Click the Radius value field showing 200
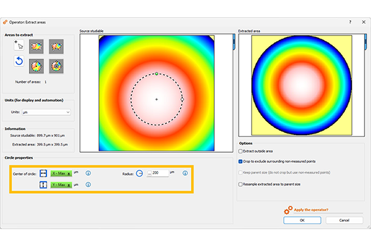Screen dimensions: 371x247 coord(160,174)
